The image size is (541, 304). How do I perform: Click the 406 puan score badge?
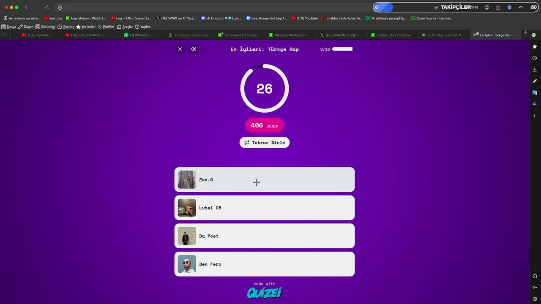pos(265,125)
